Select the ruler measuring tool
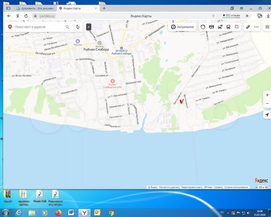The image size is (271, 217). 248,27
